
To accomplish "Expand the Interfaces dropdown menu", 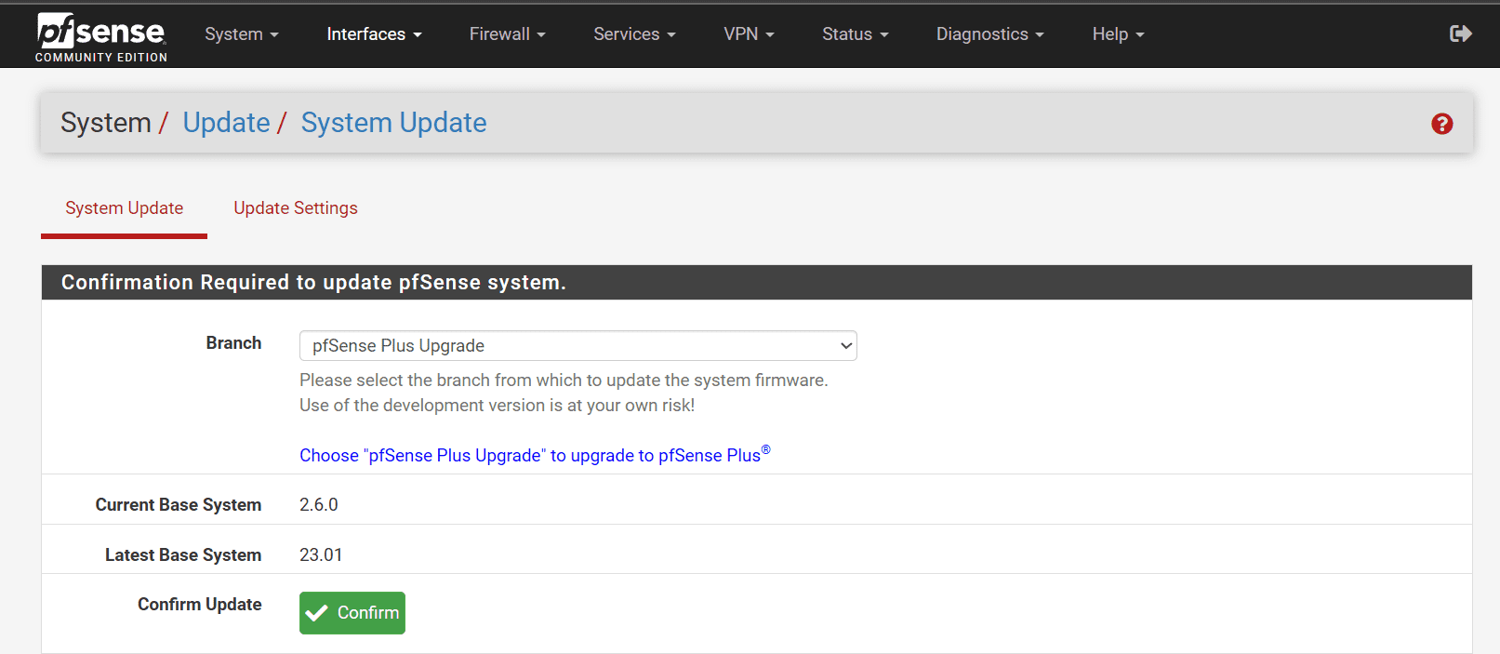I will tap(374, 34).
